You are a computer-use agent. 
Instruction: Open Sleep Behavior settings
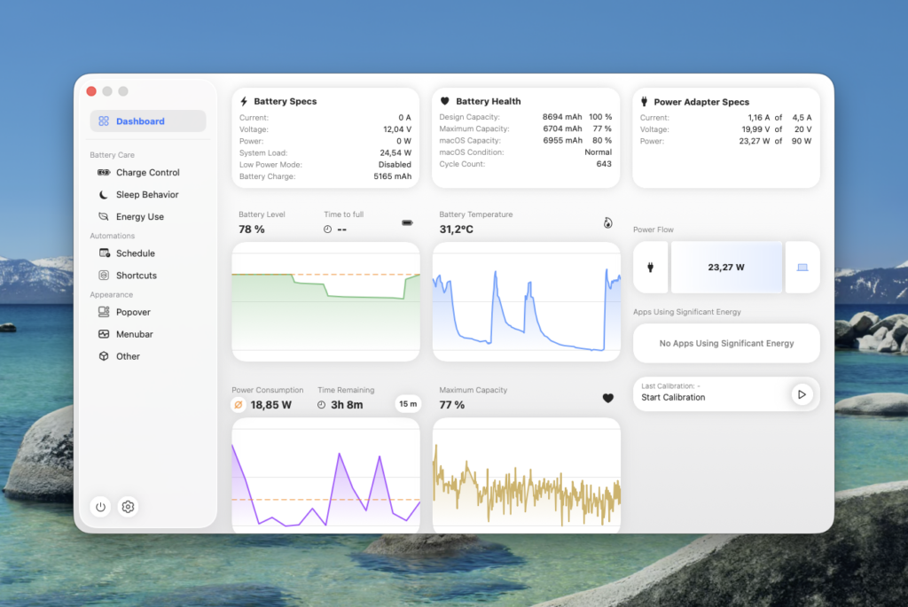pos(148,194)
